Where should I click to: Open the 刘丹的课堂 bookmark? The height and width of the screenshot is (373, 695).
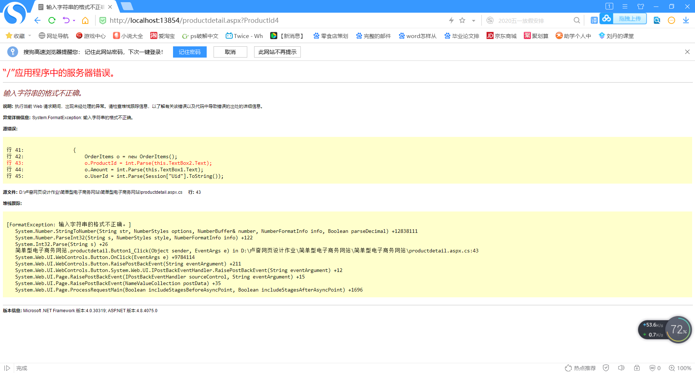pyautogui.click(x=616, y=36)
